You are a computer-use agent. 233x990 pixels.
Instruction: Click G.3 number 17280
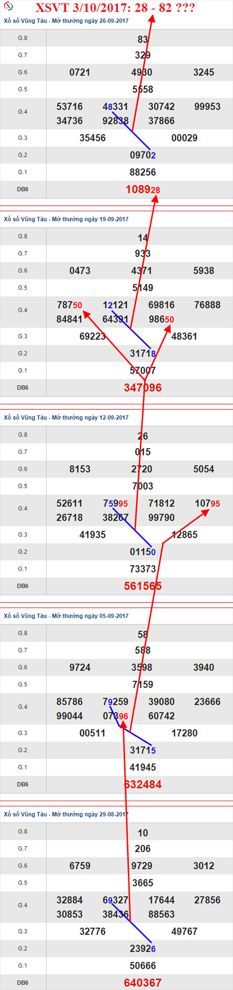[184, 733]
